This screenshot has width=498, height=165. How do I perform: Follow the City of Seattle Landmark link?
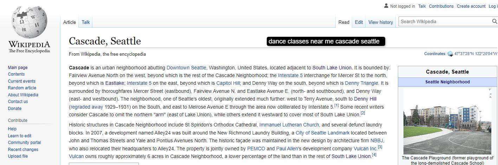[323, 133]
